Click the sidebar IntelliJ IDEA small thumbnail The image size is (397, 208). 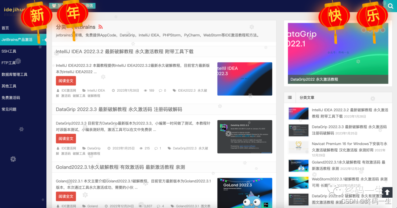click(298, 113)
